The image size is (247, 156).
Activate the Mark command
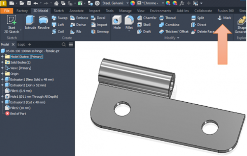[224, 18]
